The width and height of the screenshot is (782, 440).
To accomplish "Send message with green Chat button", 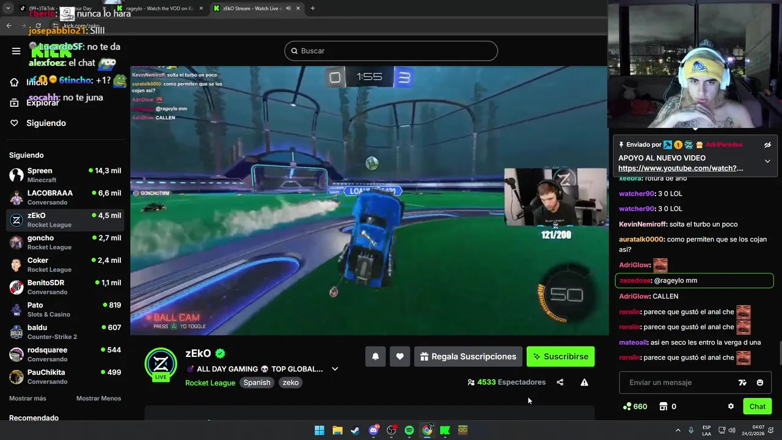I will click(758, 406).
